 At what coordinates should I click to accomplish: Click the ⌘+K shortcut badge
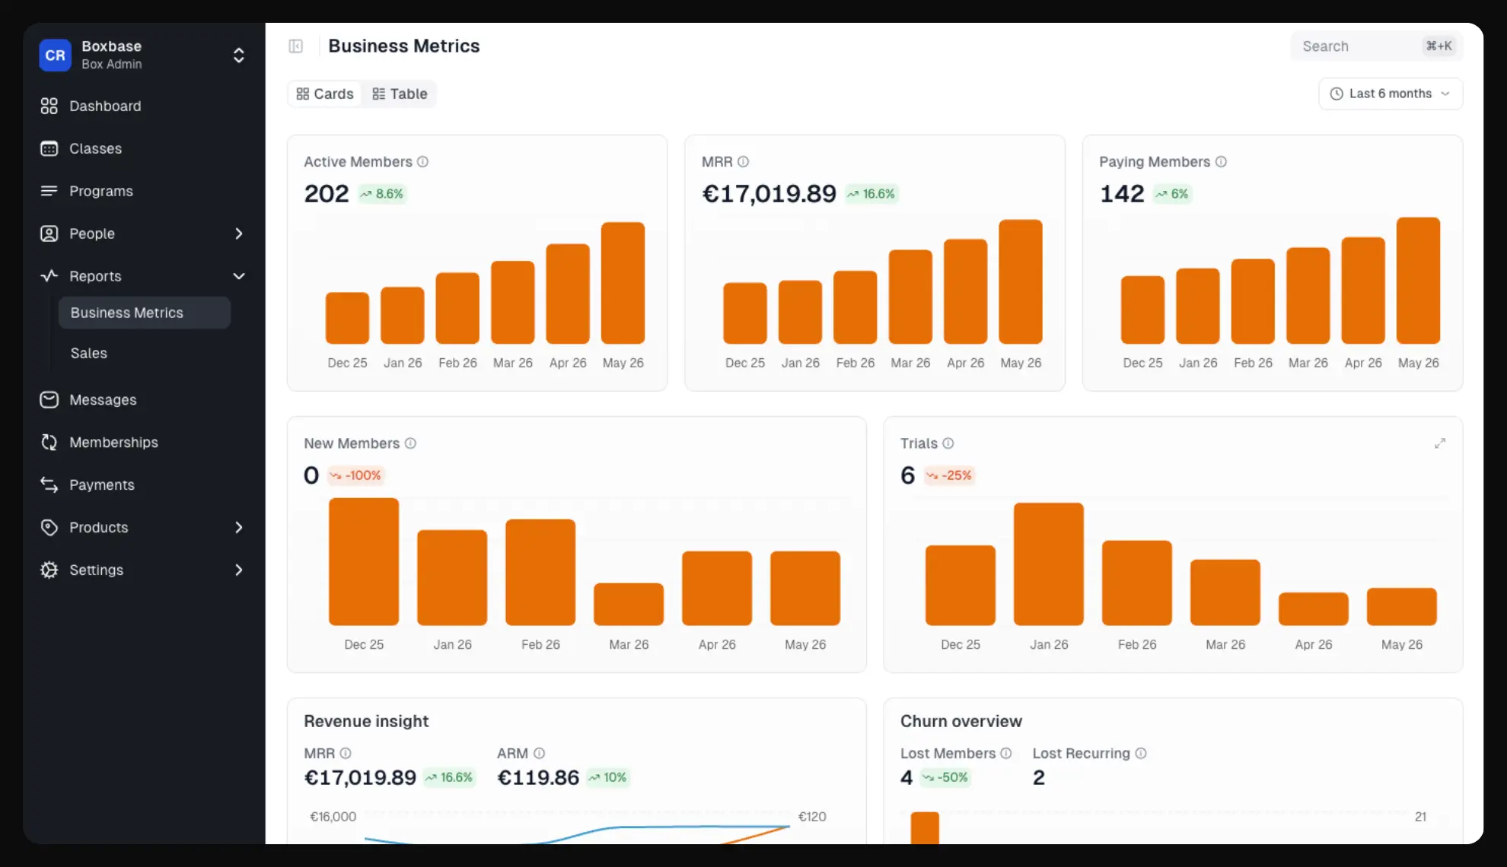pos(1439,46)
